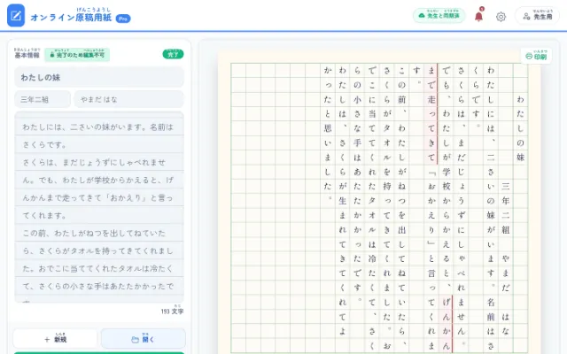Click the title field showing わたしの妹
Viewport: 567px width, 354px height.
point(99,77)
